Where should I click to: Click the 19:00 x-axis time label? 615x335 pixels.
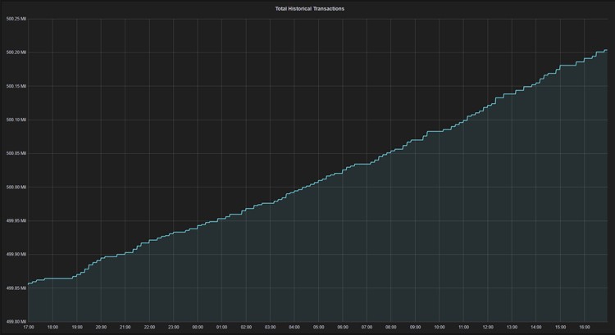coord(76,327)
